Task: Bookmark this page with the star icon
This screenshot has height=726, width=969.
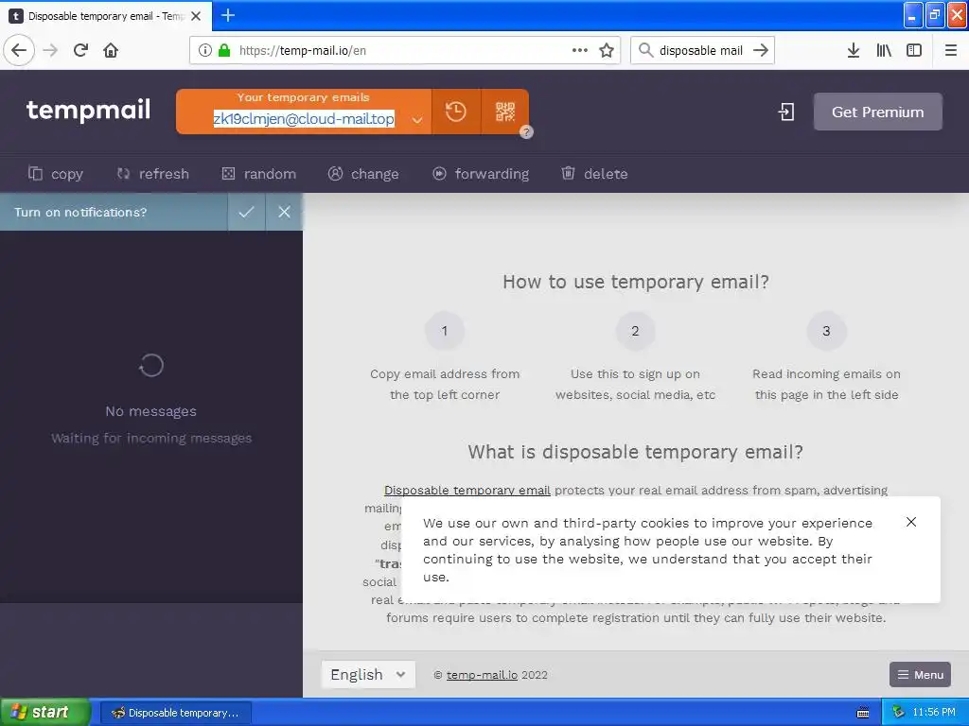Action: 607,50
